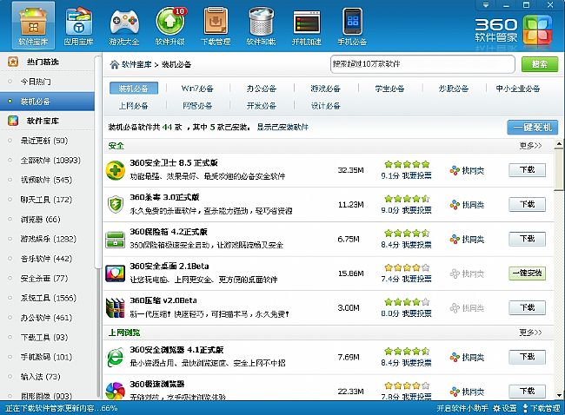Click the 显示已安装软件 link
The height and width of the screenshot is (415, 565).
pyautogui.click(x=282, y=127)
